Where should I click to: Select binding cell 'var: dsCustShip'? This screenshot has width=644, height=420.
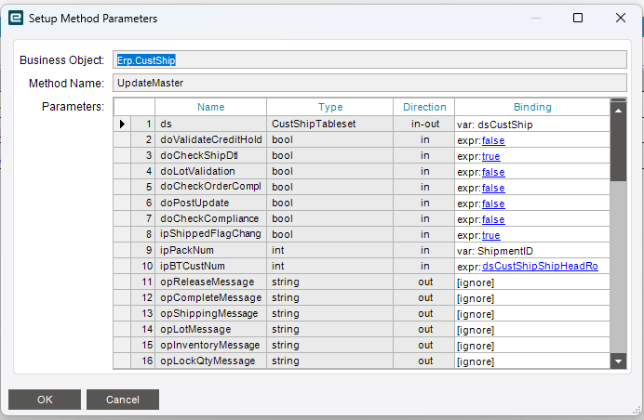(532, 125)
